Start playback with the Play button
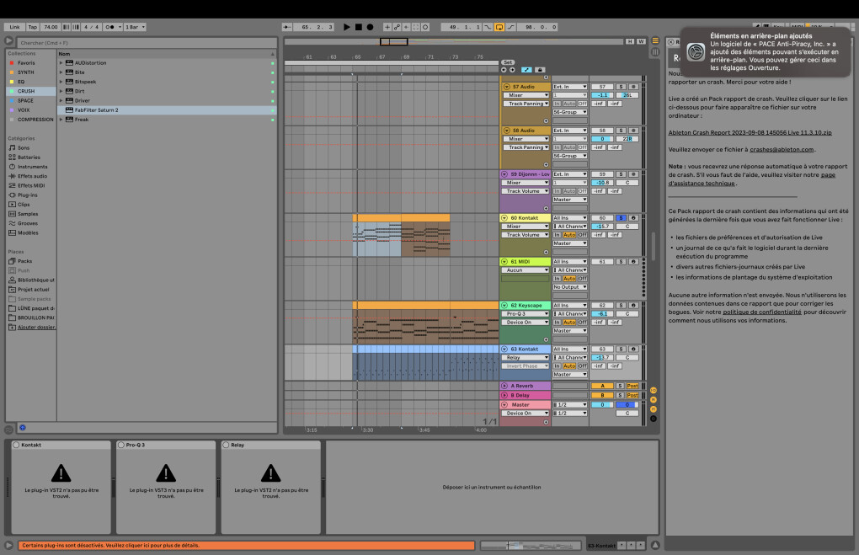The height and width of the screenshot is (555, 859). pyautogui.click(x=346, y=27)
